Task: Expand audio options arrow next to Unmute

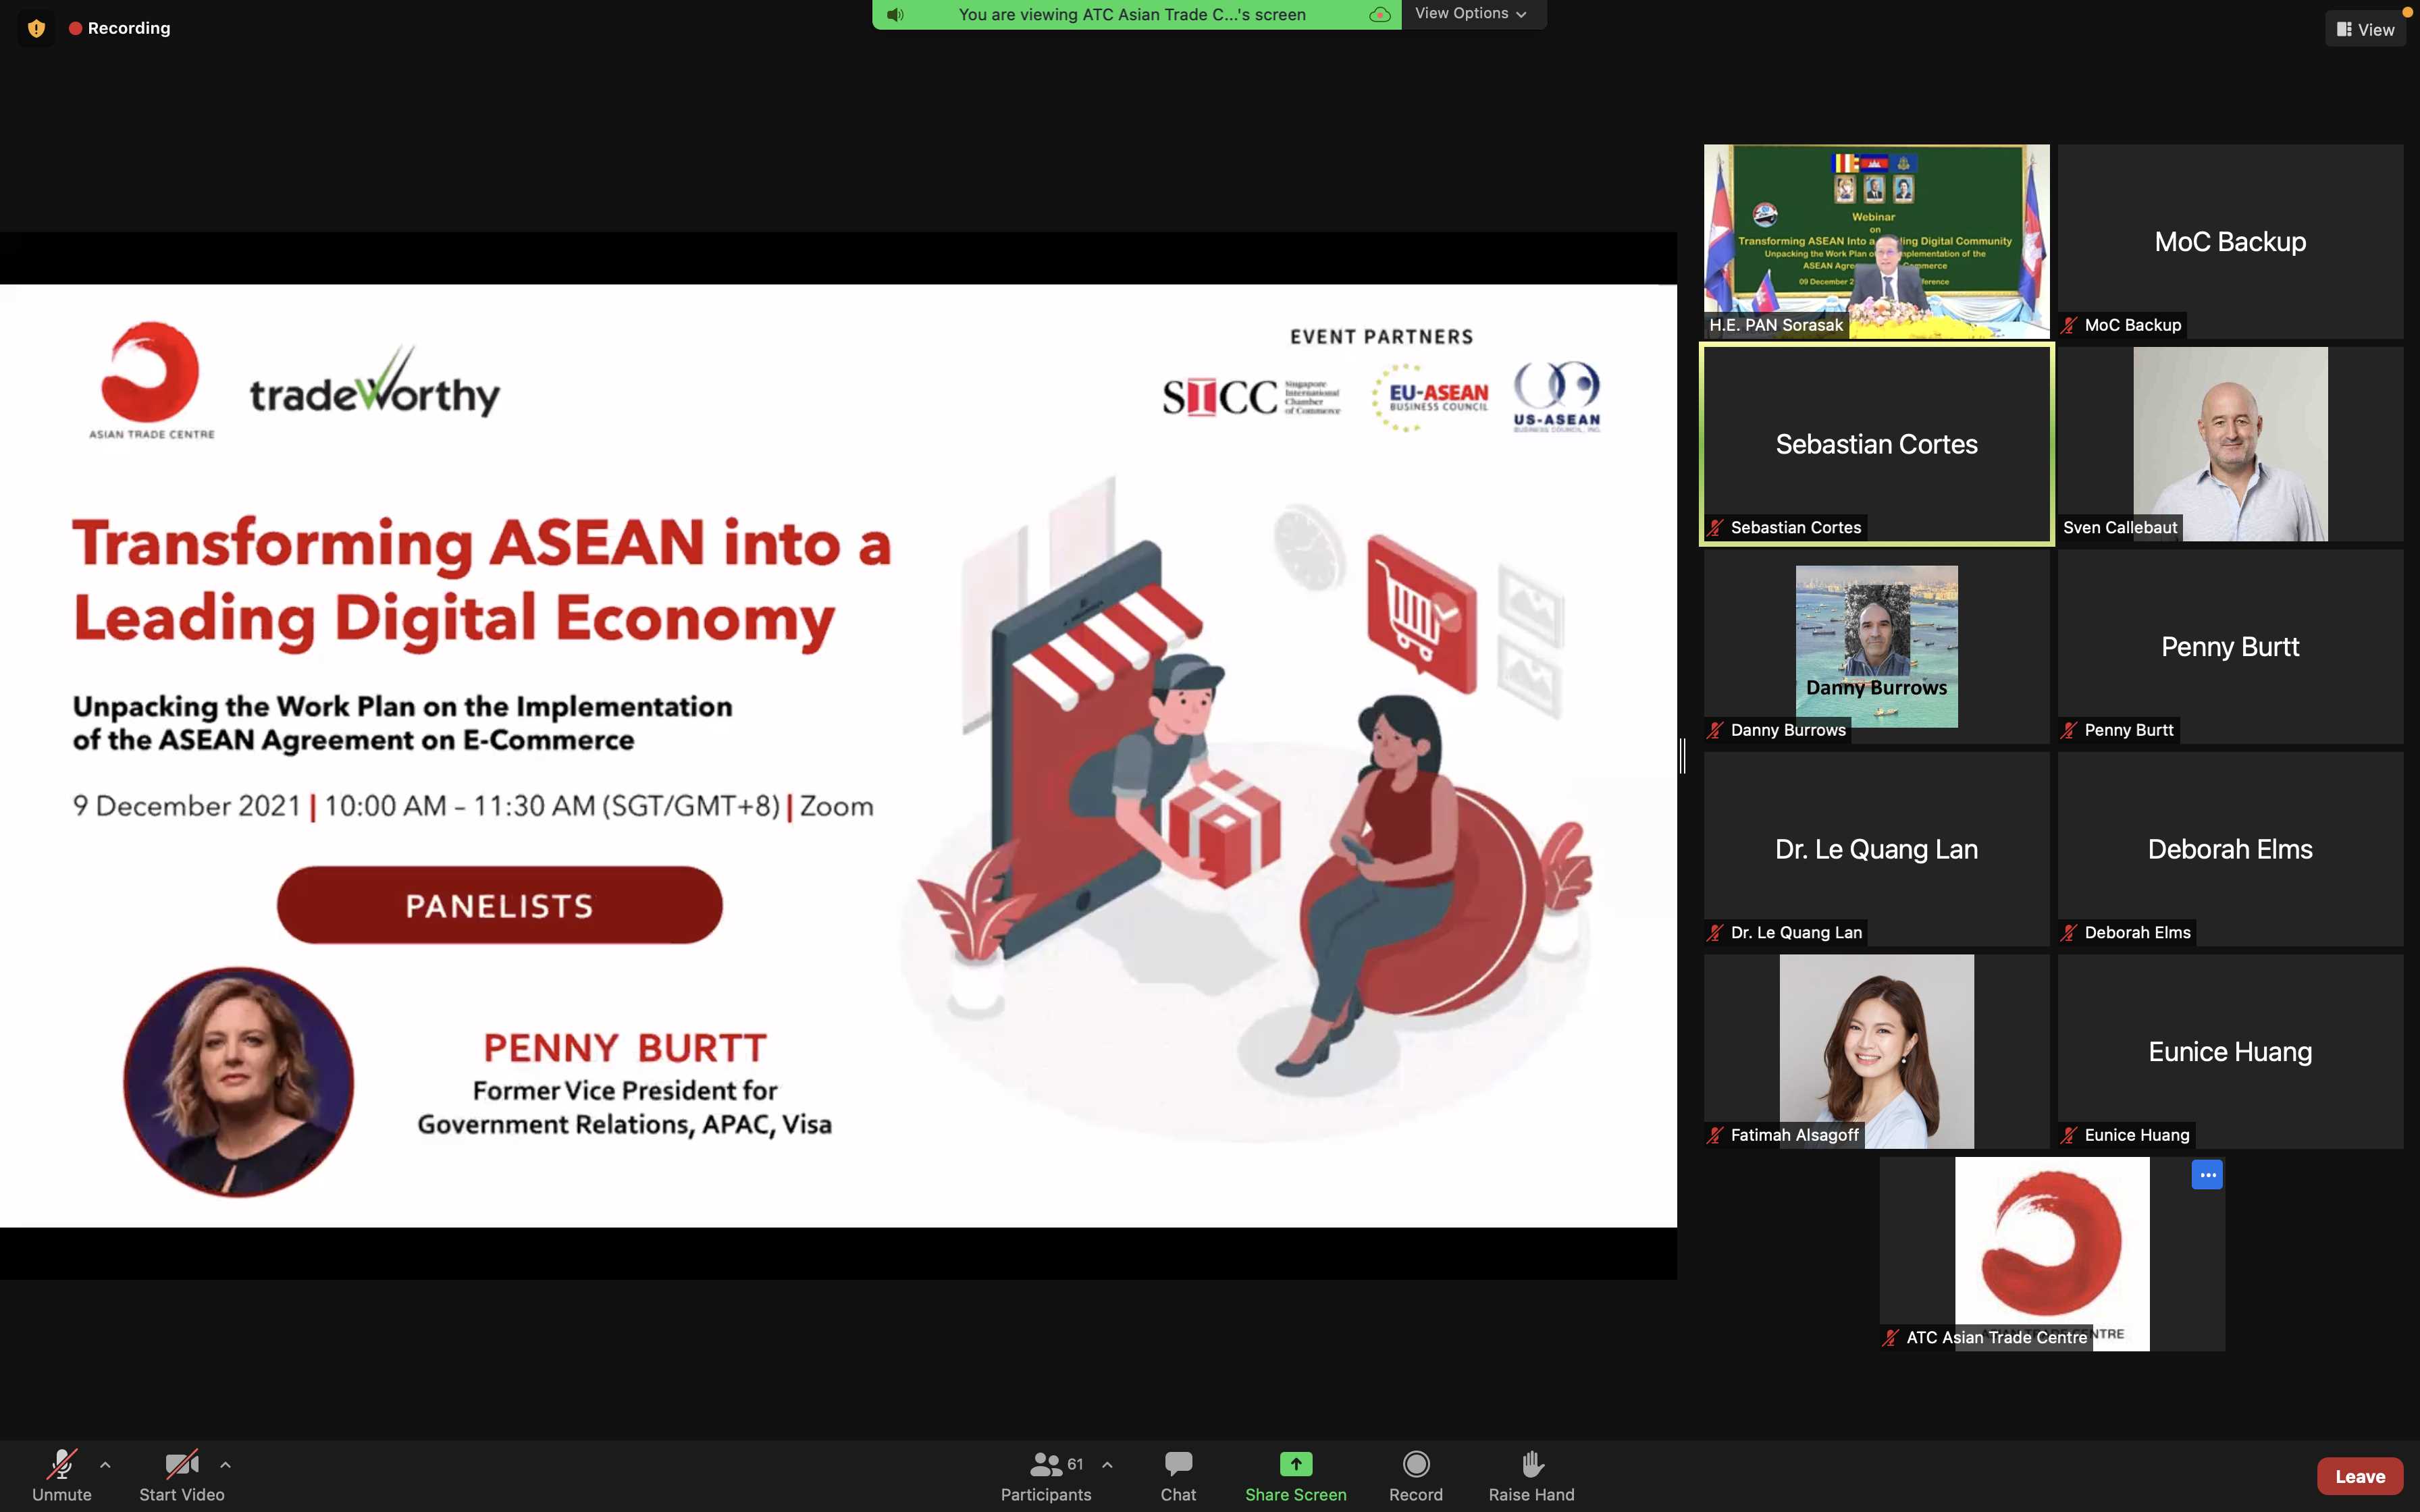Action: pyautogui.click(x=105, y=1465)
